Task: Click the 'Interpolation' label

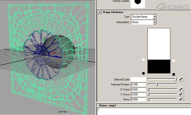Action: 123,22
